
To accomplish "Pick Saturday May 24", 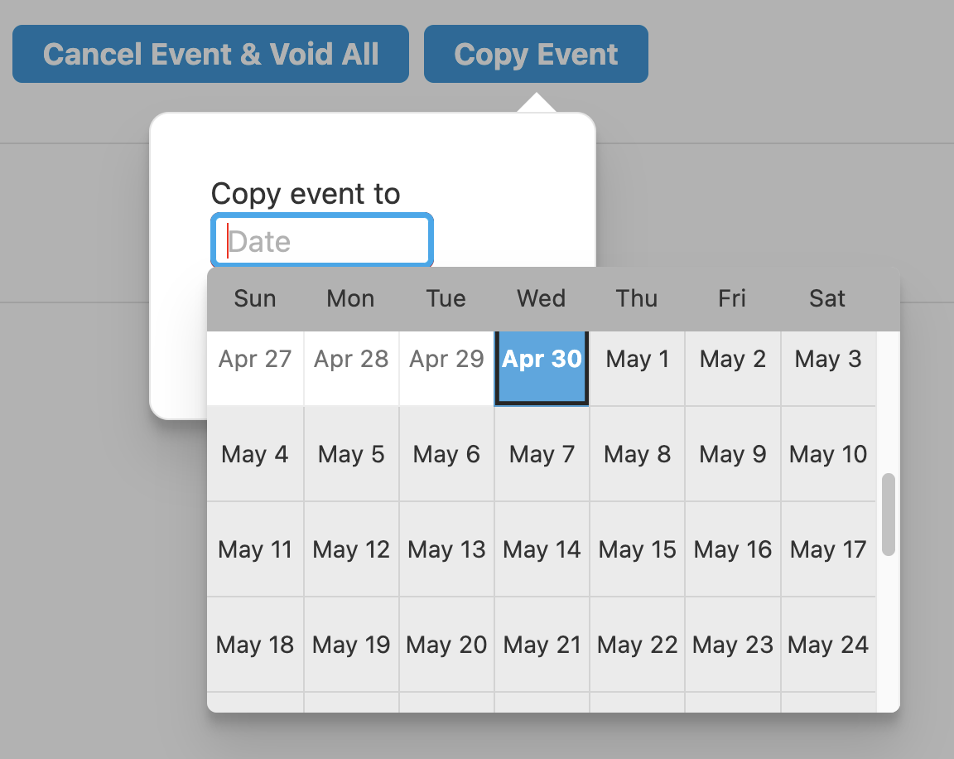I will pyautogui.click(x=828, y=645).
